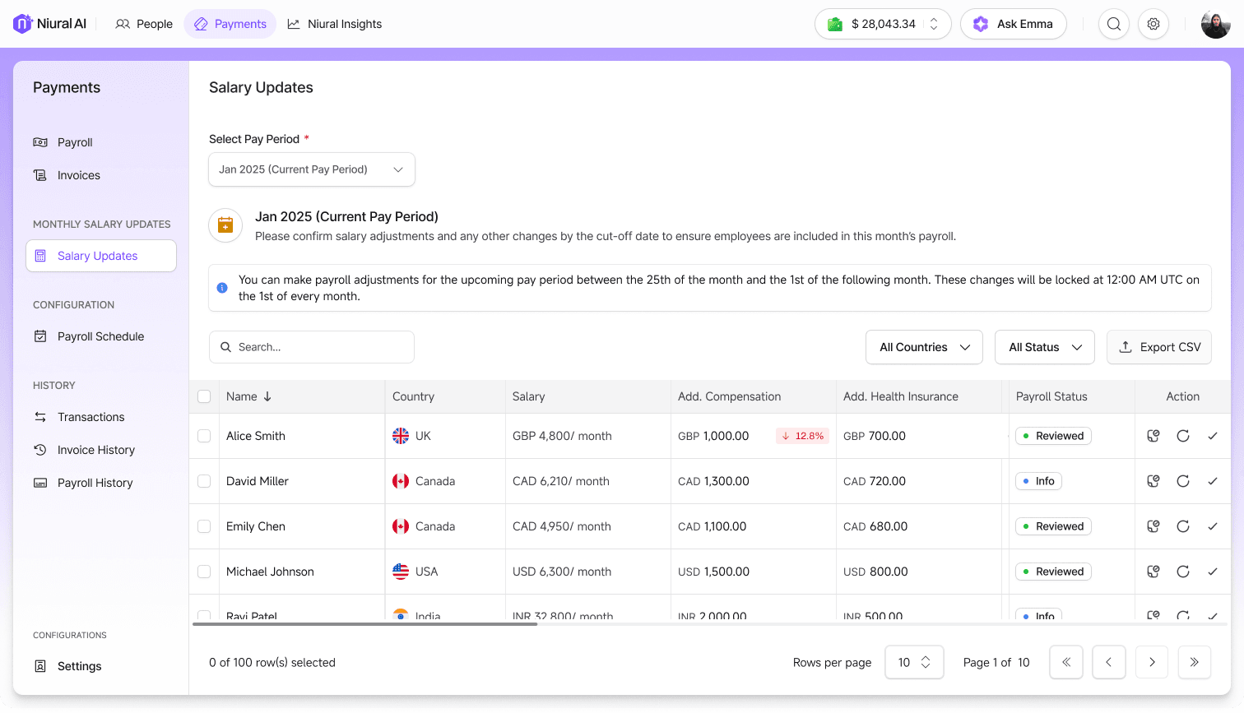
Task: Click the edit compensation icon for Emily Chen
Action: point(1153,526)
